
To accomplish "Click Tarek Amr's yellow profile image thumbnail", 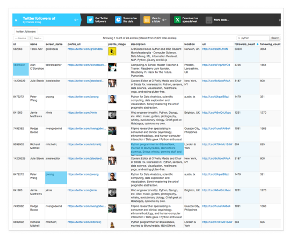I will pos(112,51).
